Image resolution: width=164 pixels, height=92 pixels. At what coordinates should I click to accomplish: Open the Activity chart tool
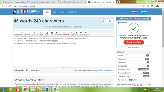coord(47,33)
